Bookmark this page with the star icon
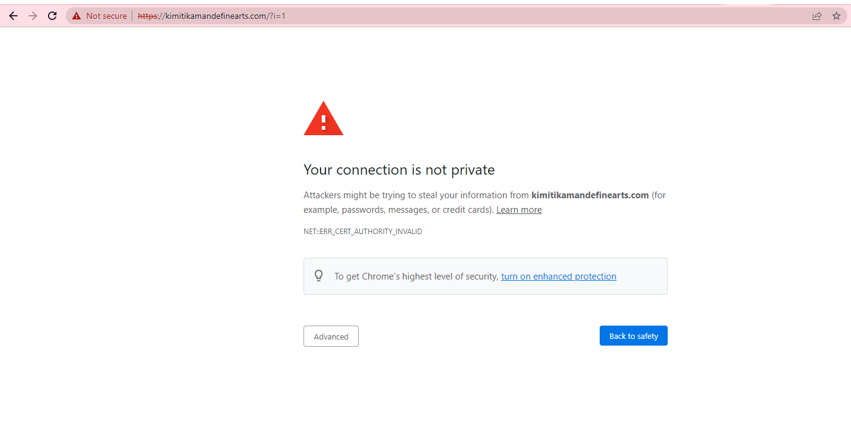This screenshot has height=422, width=851. [x=836, y=16]
